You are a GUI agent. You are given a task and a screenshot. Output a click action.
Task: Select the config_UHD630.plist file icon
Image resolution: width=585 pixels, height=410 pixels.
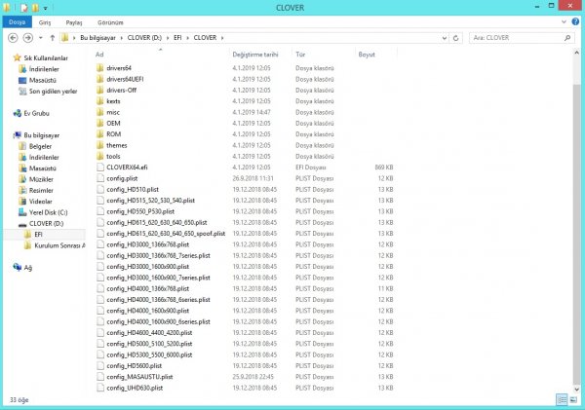tap(99, 387)
